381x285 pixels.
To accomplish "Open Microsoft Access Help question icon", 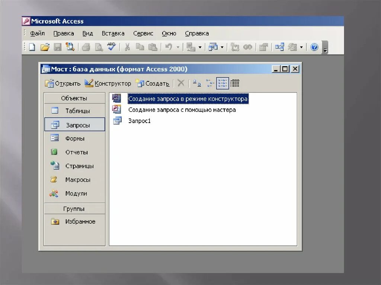I will (314, 47).
